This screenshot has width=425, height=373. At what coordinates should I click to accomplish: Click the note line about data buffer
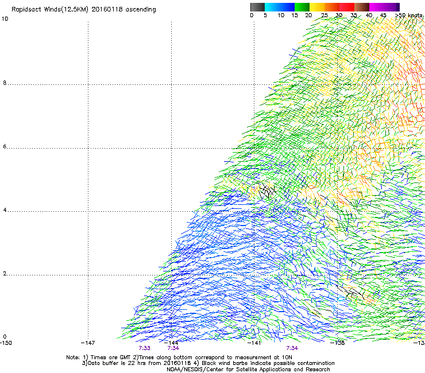click(208, 363)
